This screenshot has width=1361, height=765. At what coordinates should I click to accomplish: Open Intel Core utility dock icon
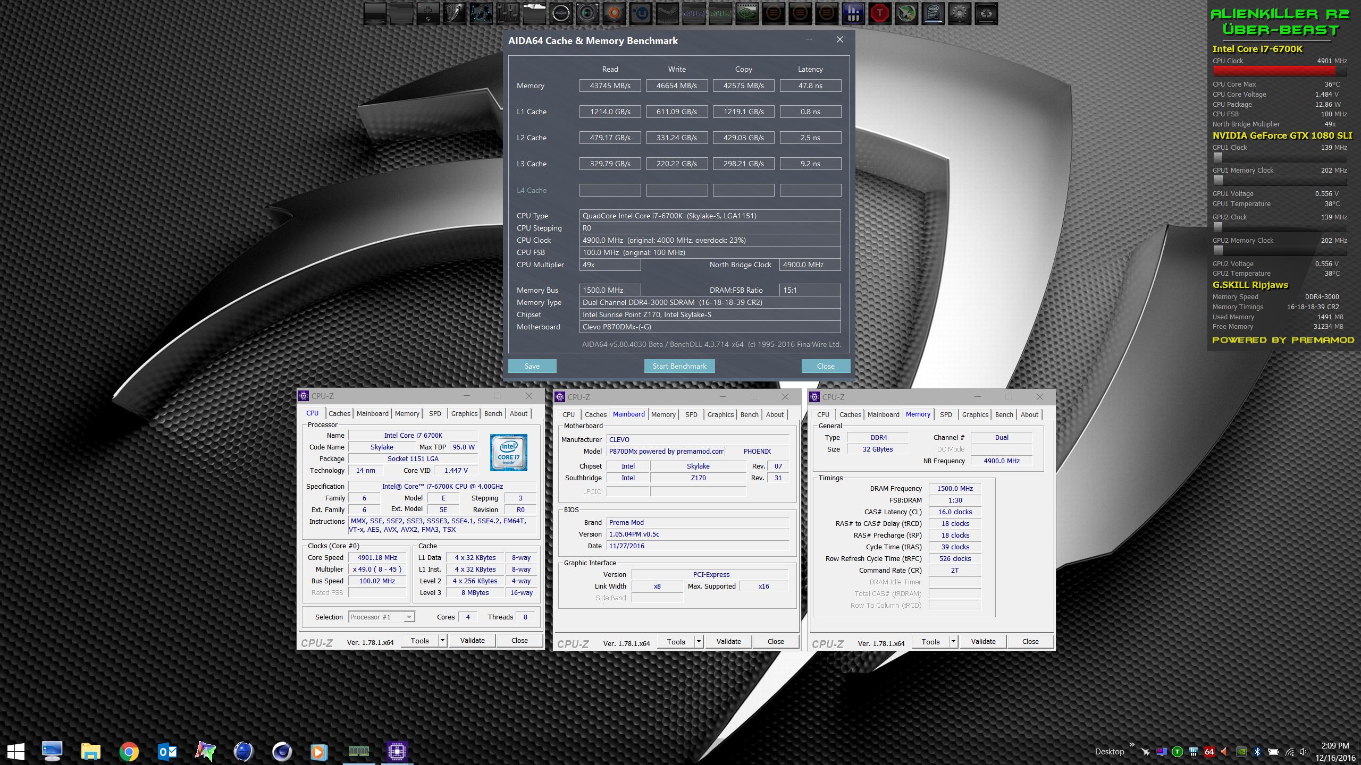(933, 14)
